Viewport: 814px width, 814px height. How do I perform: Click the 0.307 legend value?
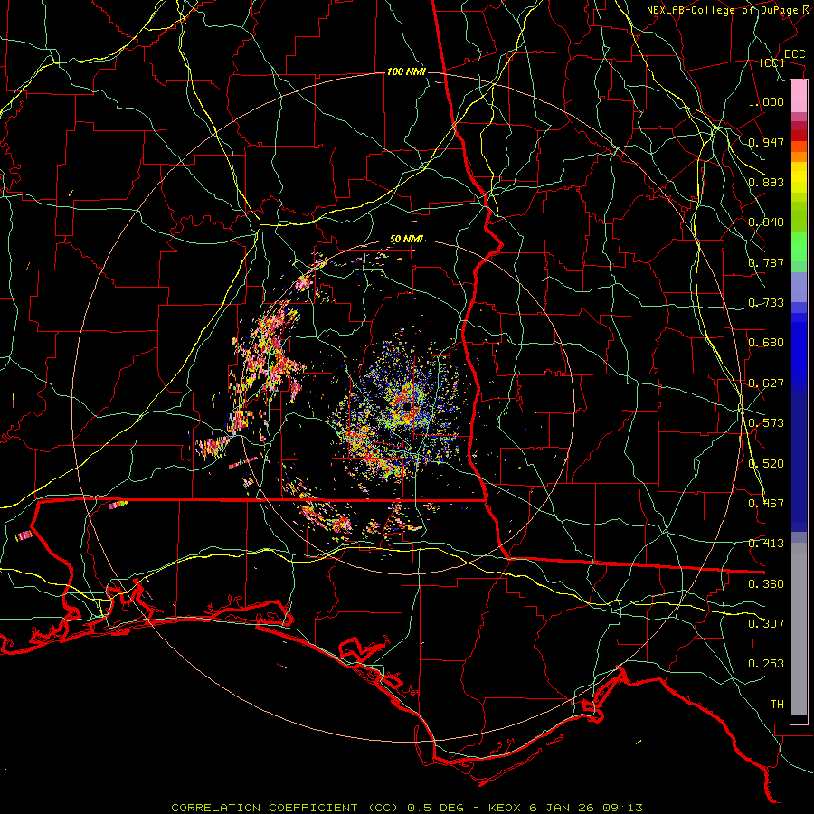(x=766, y=624)
